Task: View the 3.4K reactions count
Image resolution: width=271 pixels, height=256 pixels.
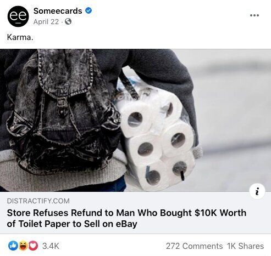Action: (51, 246)
